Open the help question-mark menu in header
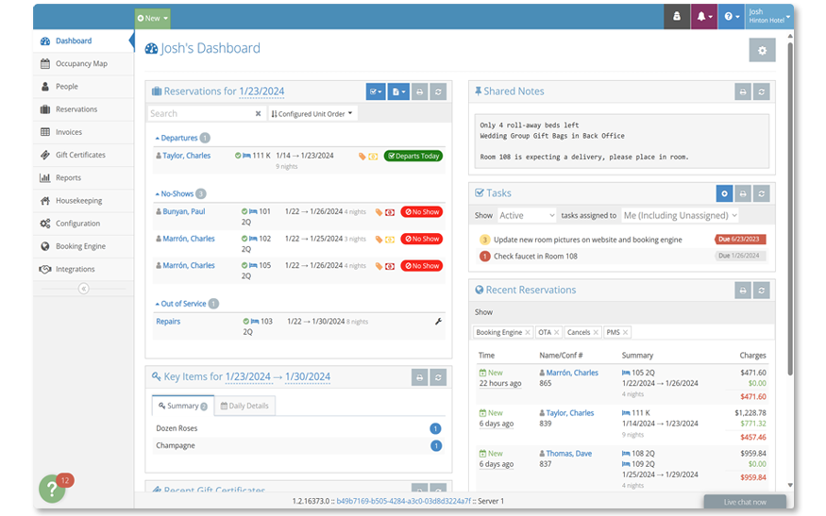Image resolution: width=826 pixels, height=516 pixels. coord(732,17)
